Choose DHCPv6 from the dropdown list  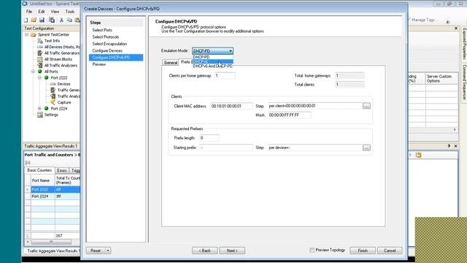point(212,61)
